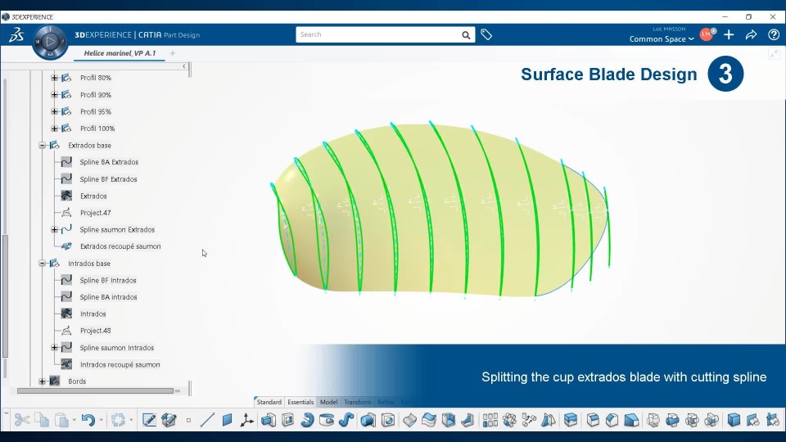
Task: Select the Stiffener tool
Action: (468, 420)
